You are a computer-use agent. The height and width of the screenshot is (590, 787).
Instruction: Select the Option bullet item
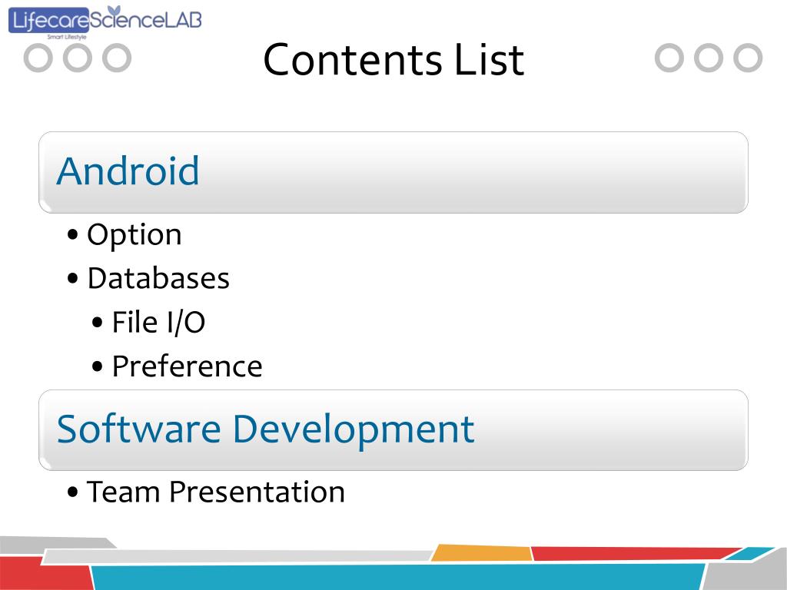pyautogui.click(x=134, y=235)
